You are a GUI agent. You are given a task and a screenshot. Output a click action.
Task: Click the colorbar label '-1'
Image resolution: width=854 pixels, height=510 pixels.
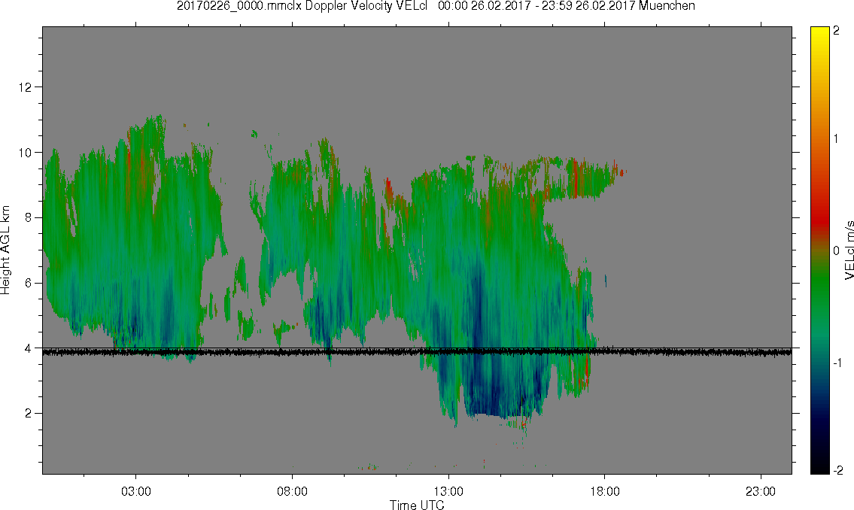tap(837, 363)
